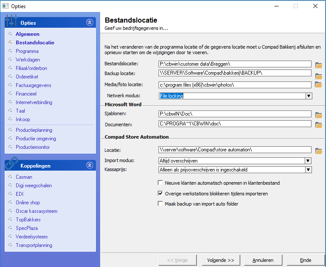This screenshot has width=326, height=267.
Task: Open the Kassaprijs dropdown
Action: 308,170
